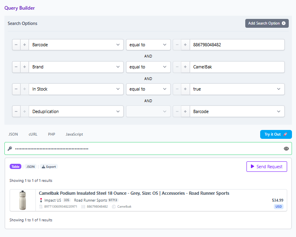Open the In Stock field dropdown

pyautogui.click(x=76, y=89)
